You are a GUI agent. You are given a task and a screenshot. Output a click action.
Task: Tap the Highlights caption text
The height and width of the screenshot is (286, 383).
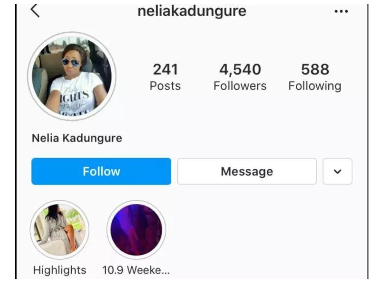60,270
